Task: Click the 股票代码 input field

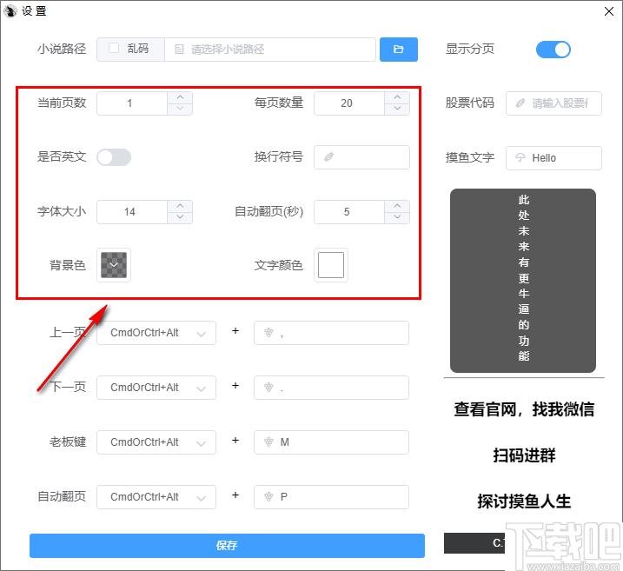Action: (553, 103)
